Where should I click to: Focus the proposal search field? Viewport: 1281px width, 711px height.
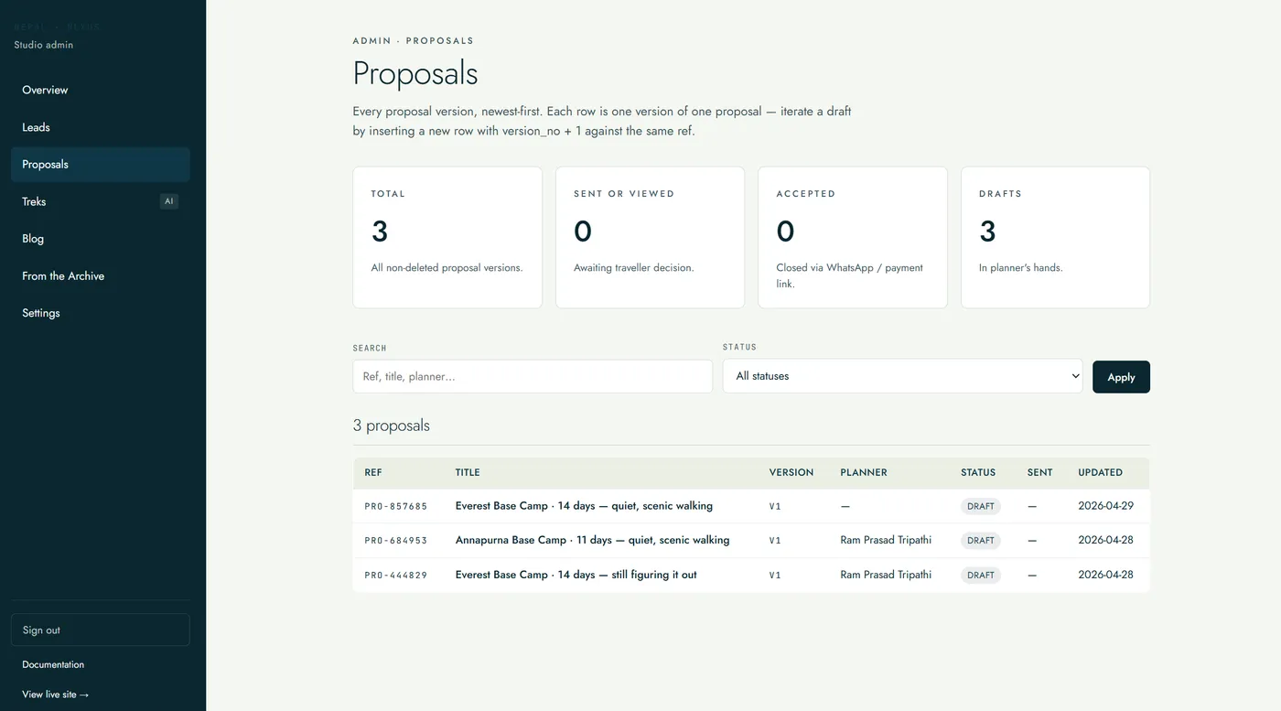tap(533, 376)
